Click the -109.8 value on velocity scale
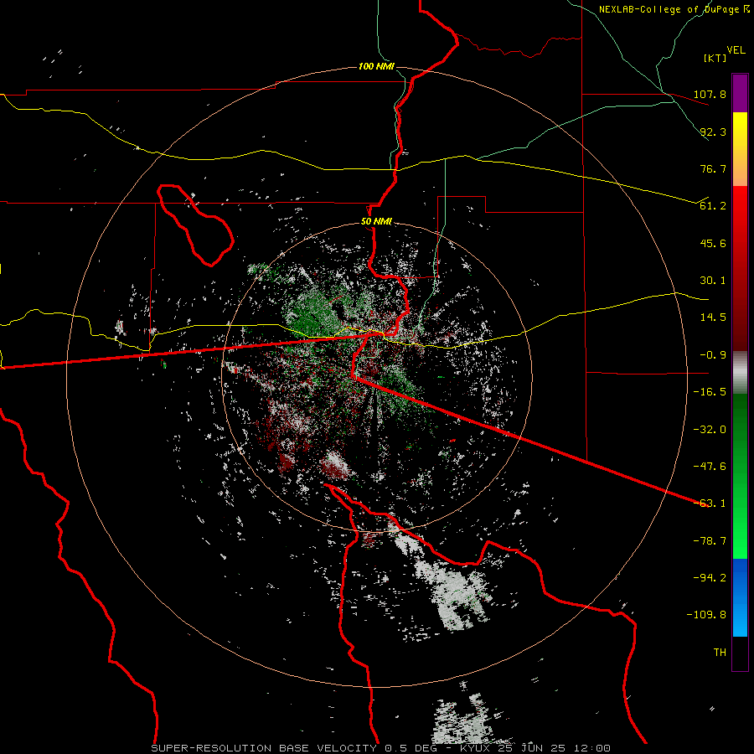This screenshot has width=754, height=754. pos(706,615)
